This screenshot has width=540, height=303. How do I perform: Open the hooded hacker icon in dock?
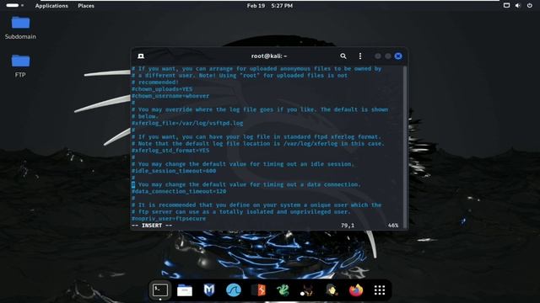pos(332,290)
